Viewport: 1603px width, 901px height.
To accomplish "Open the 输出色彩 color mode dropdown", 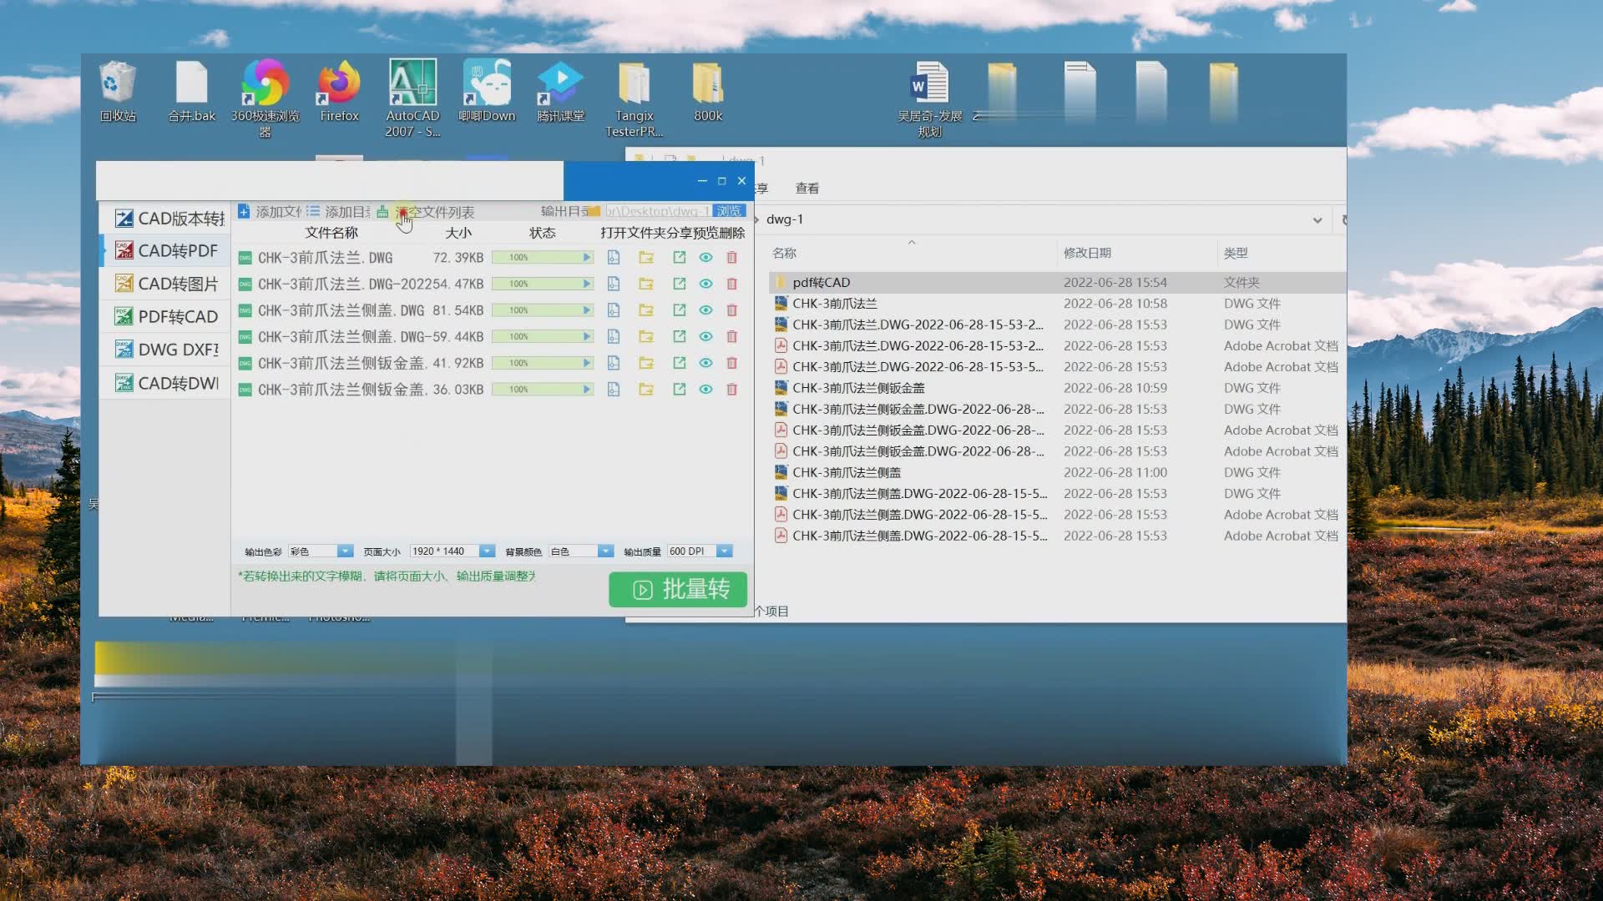I will point(344,551).
